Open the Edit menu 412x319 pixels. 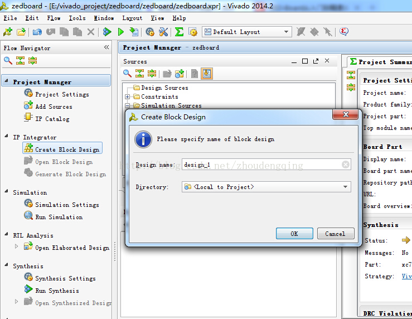click(32, 18)
